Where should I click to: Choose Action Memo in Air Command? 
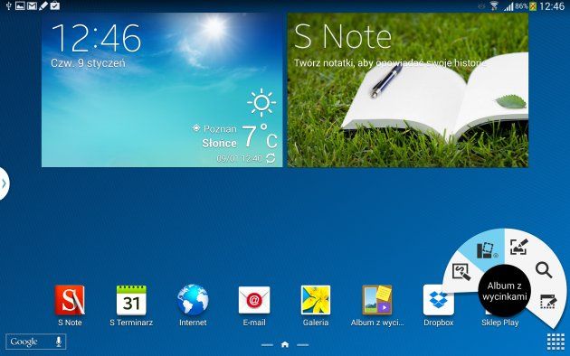pos(461,272)
